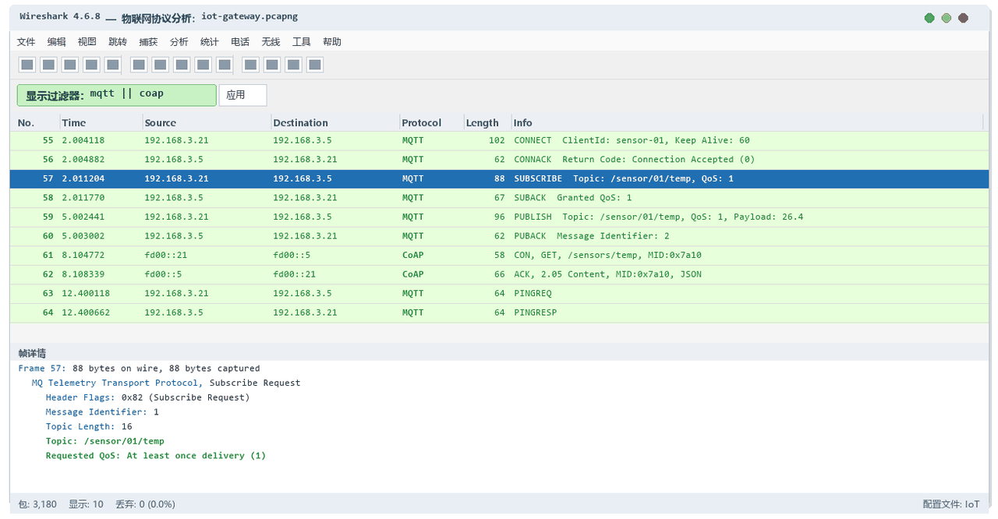998x519 pixels.
Task: Click the last icon in the middle toolbar group
Action: click(225, 65)
